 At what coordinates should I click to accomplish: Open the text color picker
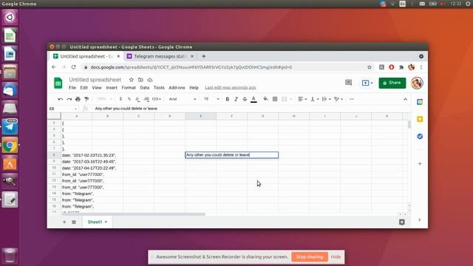(253, 99)
